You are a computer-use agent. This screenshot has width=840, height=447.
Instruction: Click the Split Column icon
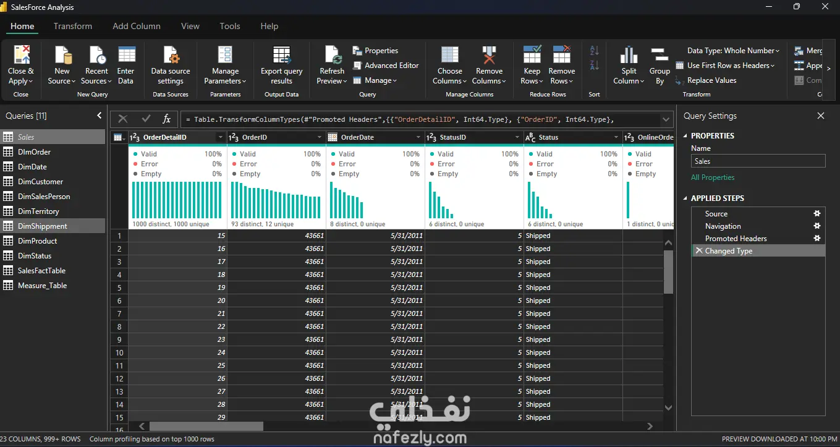click(x=629, y=55)
